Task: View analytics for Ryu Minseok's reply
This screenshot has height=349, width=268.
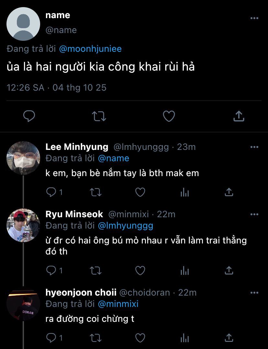Action: click(184, 270)
